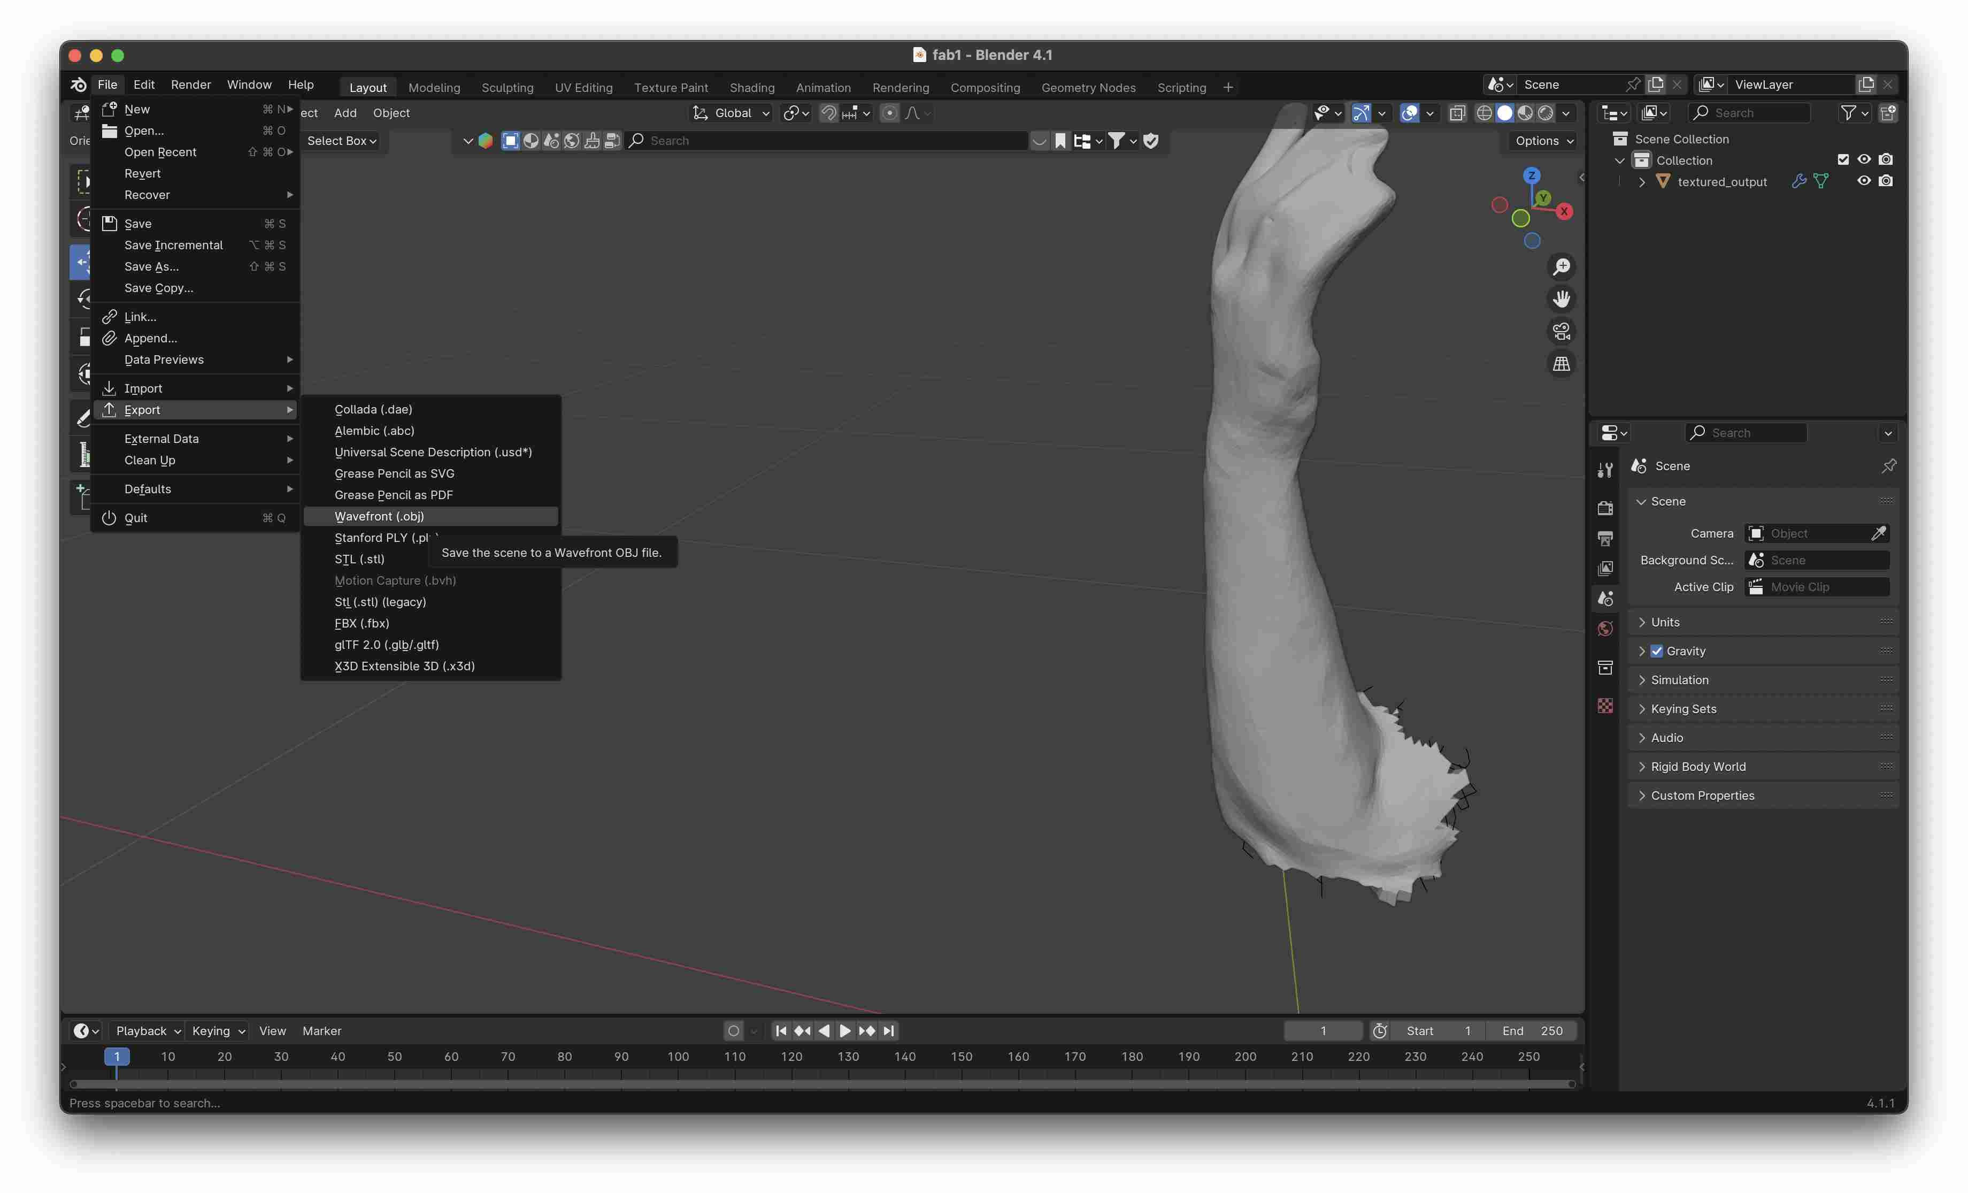Open the Edit menu
1968x1193 pixels.
pyautogui.click(x=144, y=84)
